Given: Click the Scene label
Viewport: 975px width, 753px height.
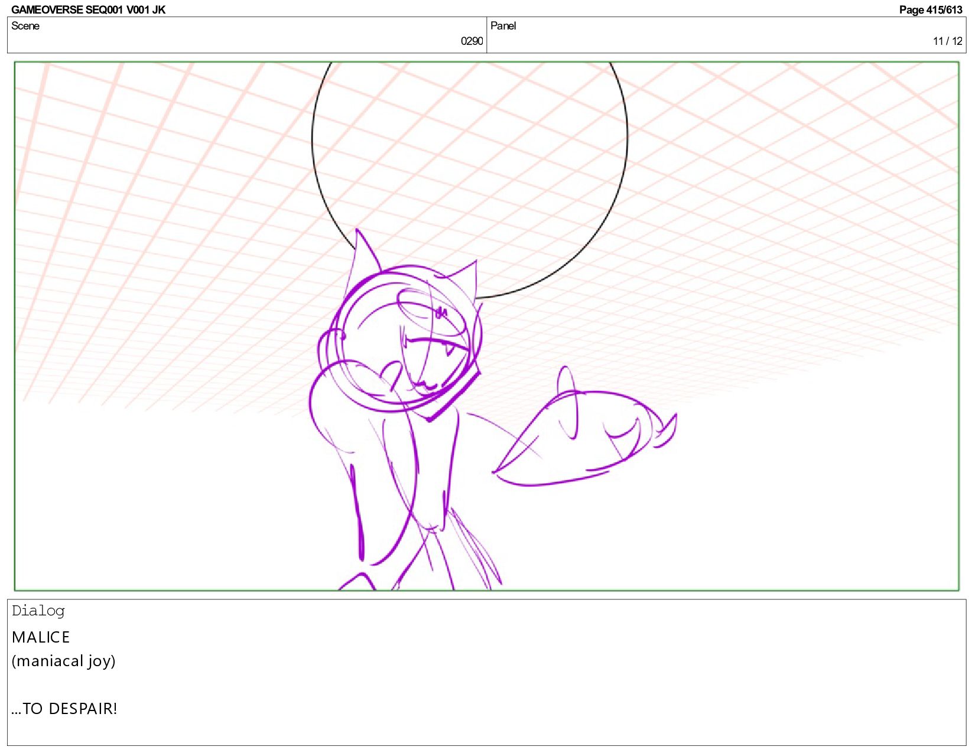Looking at the screenshot, I should pyautogui.click(x=25, y=26).
